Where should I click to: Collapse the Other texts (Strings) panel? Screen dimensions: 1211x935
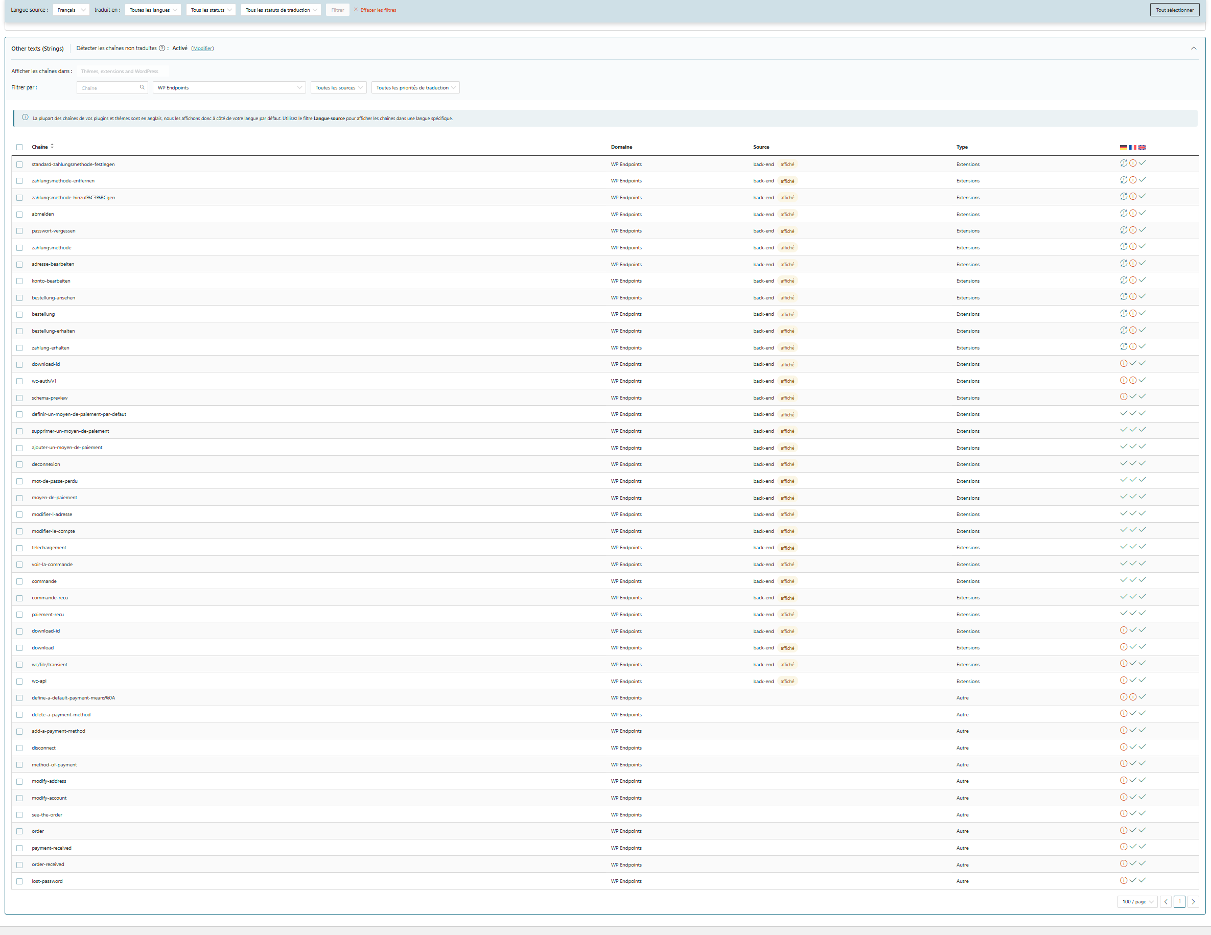point(1193,48)
